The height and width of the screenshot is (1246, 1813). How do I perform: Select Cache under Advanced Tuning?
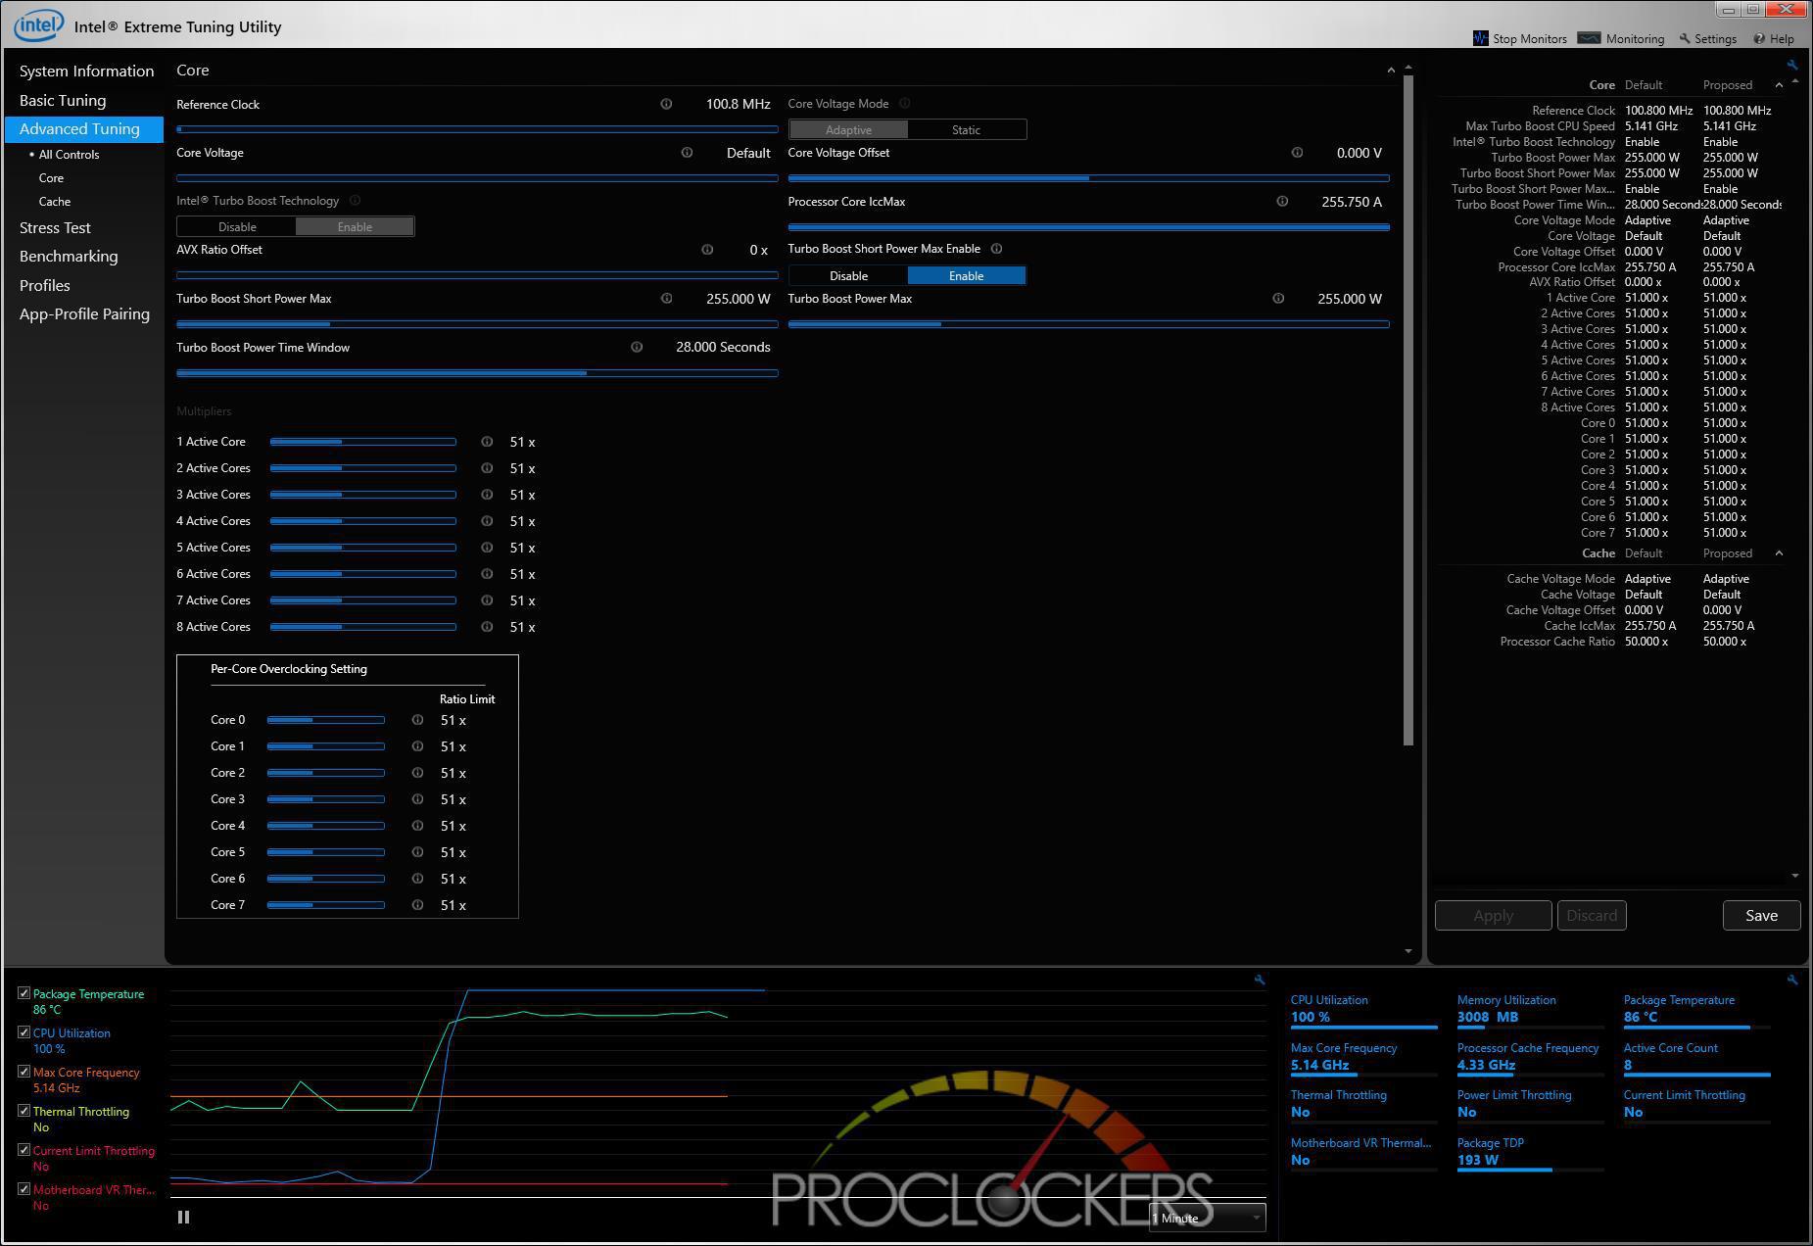55,202
